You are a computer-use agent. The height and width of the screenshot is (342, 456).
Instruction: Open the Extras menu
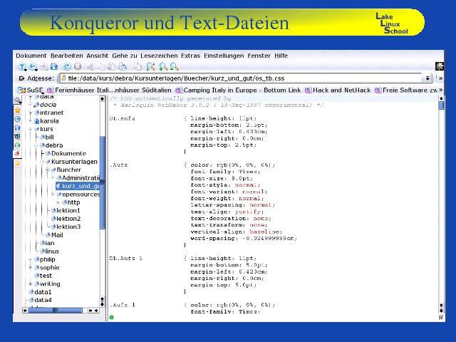pyautogui.click(x=190, y=56)
